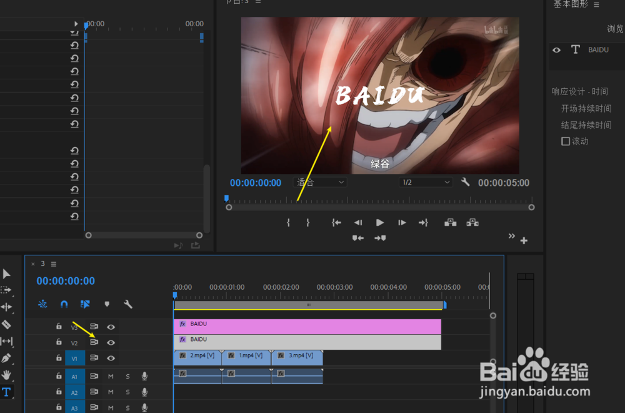This screenshot has width=625, height=413.
Task: Toggle V3 track lock
Action: click(x=59, y=327)
